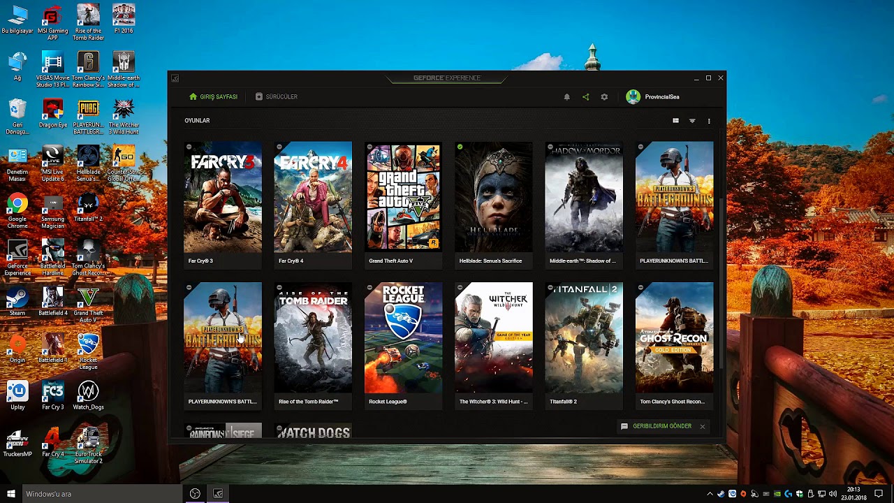Open the Windows action center icon
This screenshot has width=894, height=503.
pos(879,494)
